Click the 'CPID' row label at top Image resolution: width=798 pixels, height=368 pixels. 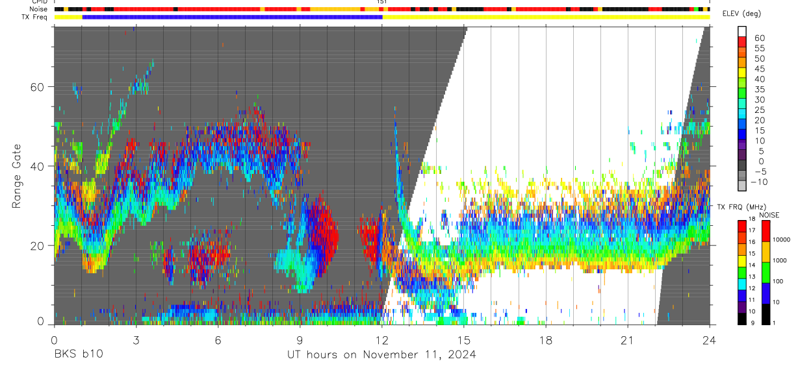(38, 2)
